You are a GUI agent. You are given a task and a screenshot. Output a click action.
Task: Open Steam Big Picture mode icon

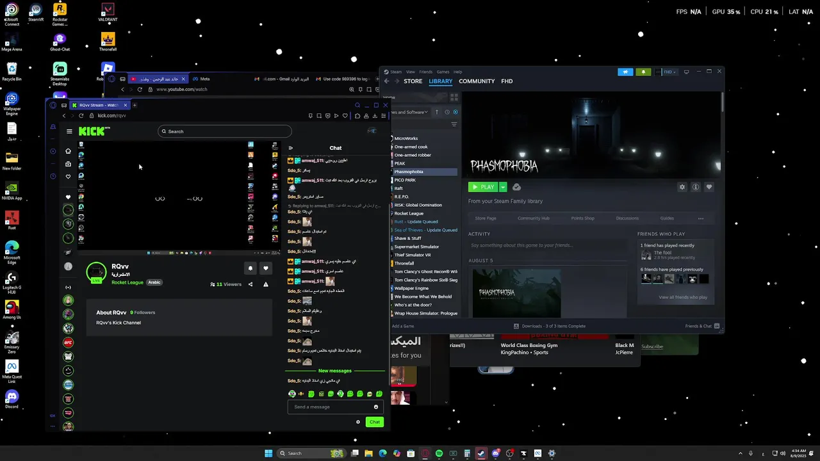pos(686,72)
